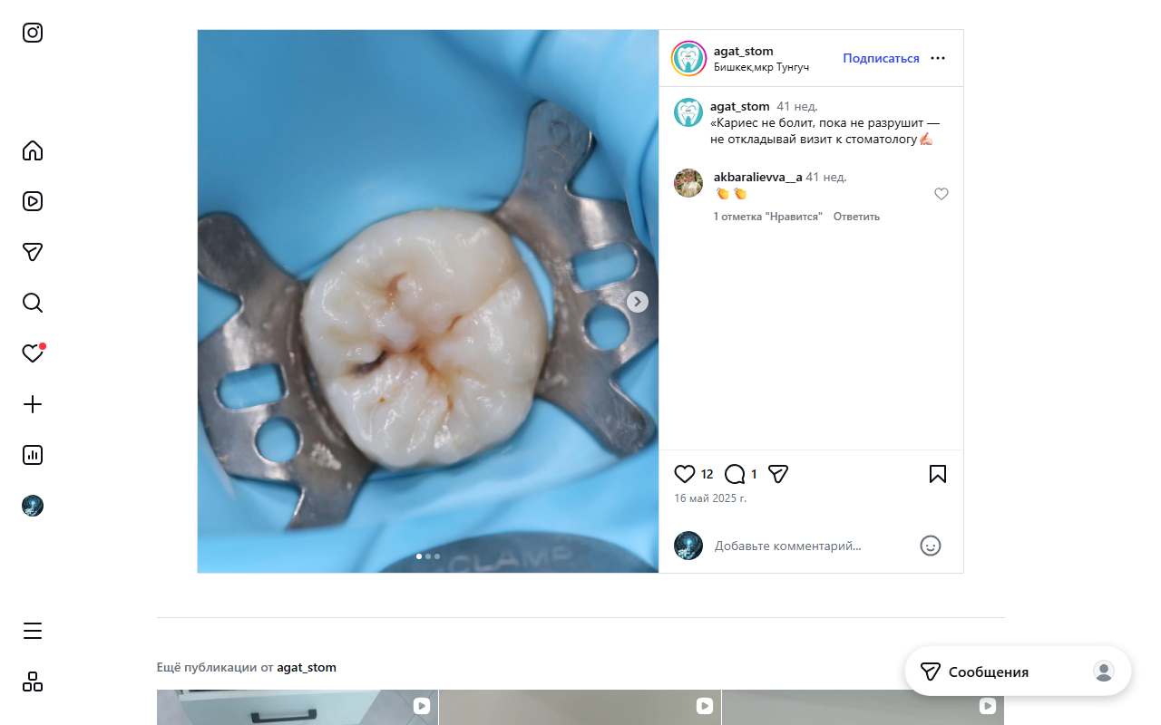Open direct messages from sidebar
Screen dimensions: 1161x725
(33, 252)
